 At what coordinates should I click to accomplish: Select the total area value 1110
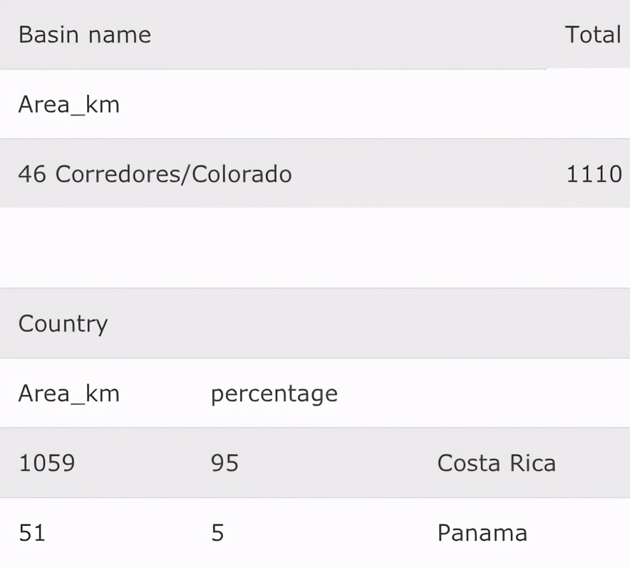(x=593, y=174)
